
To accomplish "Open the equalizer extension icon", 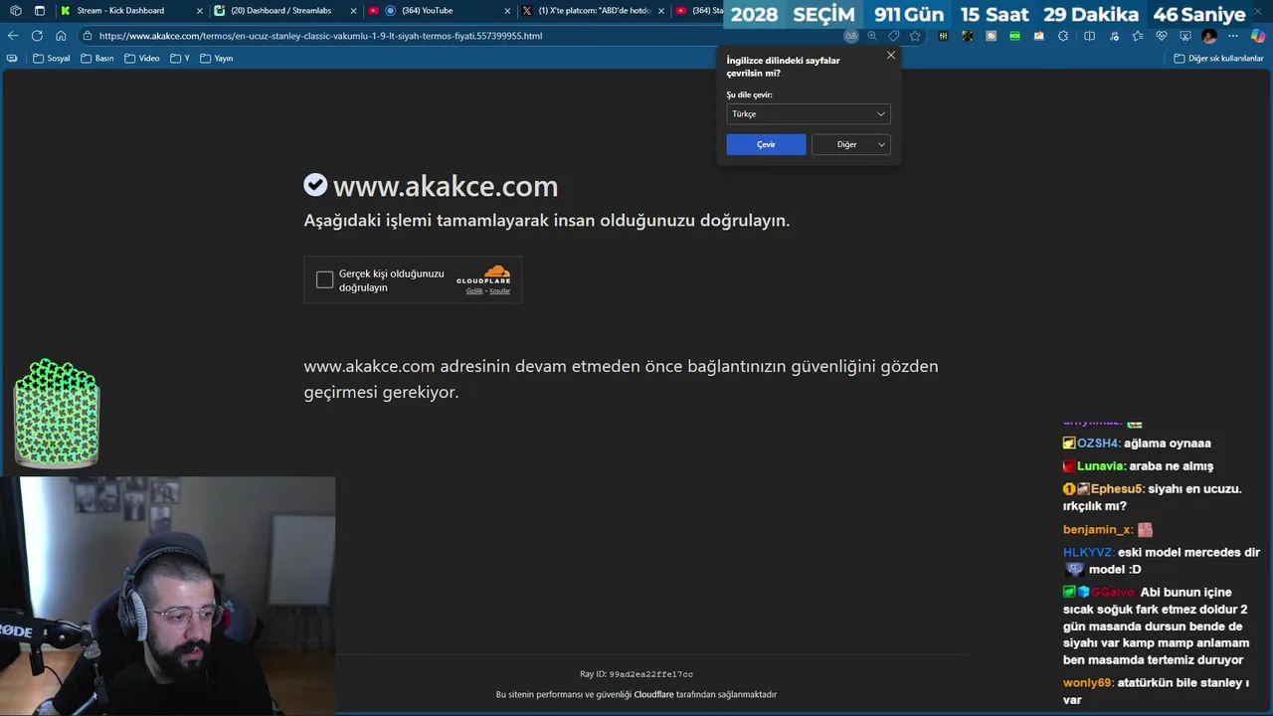I will tap(943, 36).
